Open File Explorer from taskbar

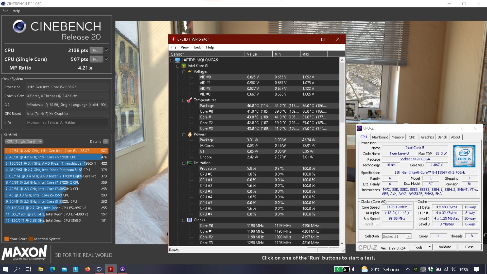(x=41, y=269)
